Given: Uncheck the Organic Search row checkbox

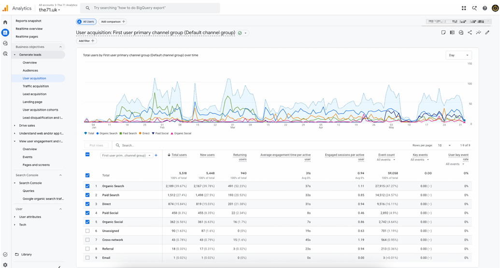Looking at the screenshot, I should 87,186.
